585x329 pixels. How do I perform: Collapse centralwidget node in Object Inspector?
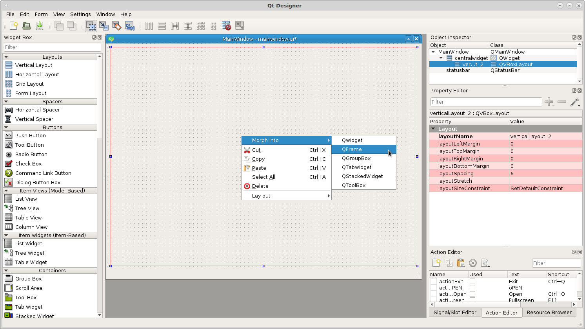[x=441, y=58]
